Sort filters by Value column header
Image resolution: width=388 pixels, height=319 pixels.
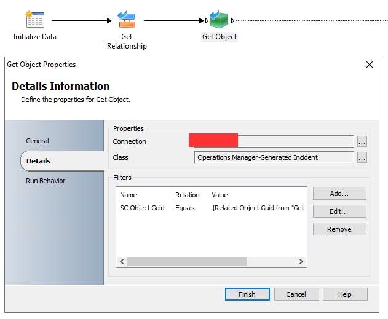click(x=258, y=195)
